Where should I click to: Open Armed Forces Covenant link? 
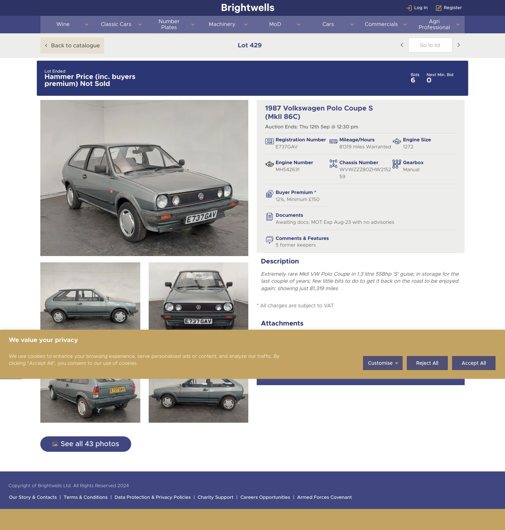[324, 497]
